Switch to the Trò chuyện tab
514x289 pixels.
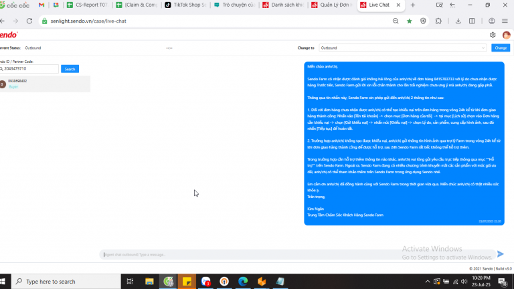click(235, 5)
